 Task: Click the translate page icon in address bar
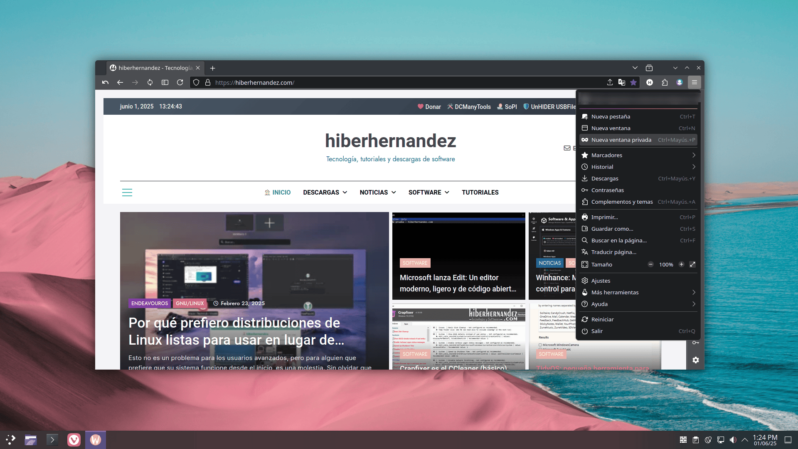(x=621, y=82)
